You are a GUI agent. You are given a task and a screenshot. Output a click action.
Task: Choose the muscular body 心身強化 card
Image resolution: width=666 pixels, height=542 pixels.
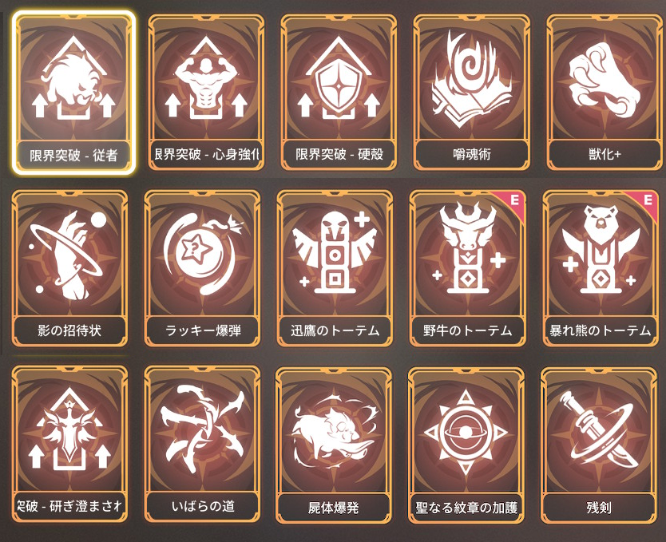coord(206,93)
